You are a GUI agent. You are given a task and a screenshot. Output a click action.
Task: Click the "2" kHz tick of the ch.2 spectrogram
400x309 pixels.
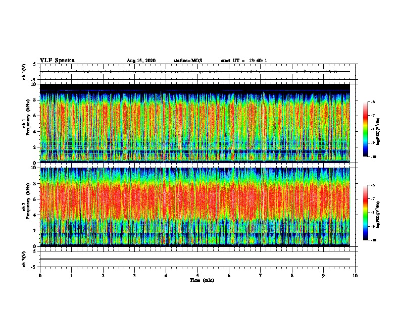[35, 231]
